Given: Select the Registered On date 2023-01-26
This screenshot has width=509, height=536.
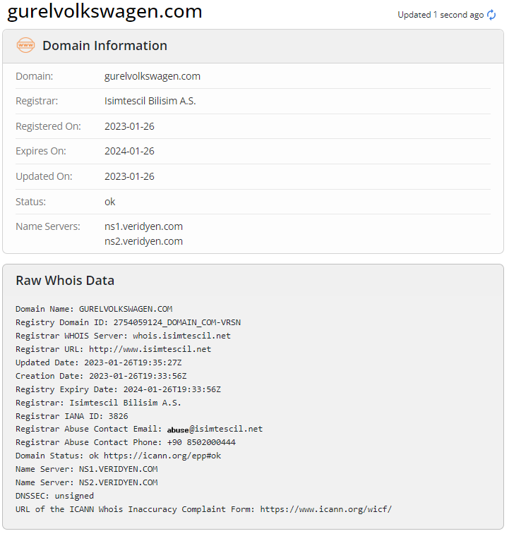Looking at the screenshot, I should pos(129,126).
